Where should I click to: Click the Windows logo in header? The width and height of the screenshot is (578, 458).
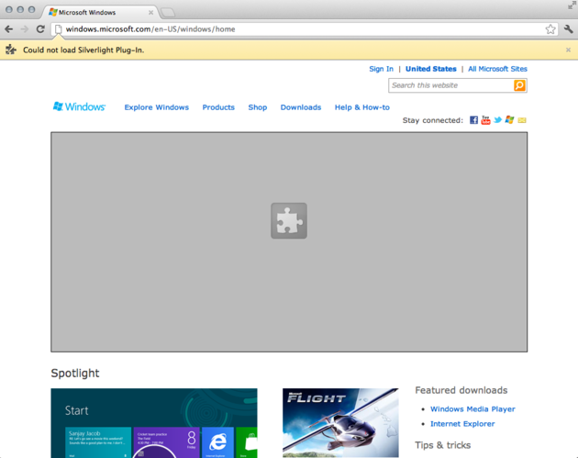coord(79,106)
